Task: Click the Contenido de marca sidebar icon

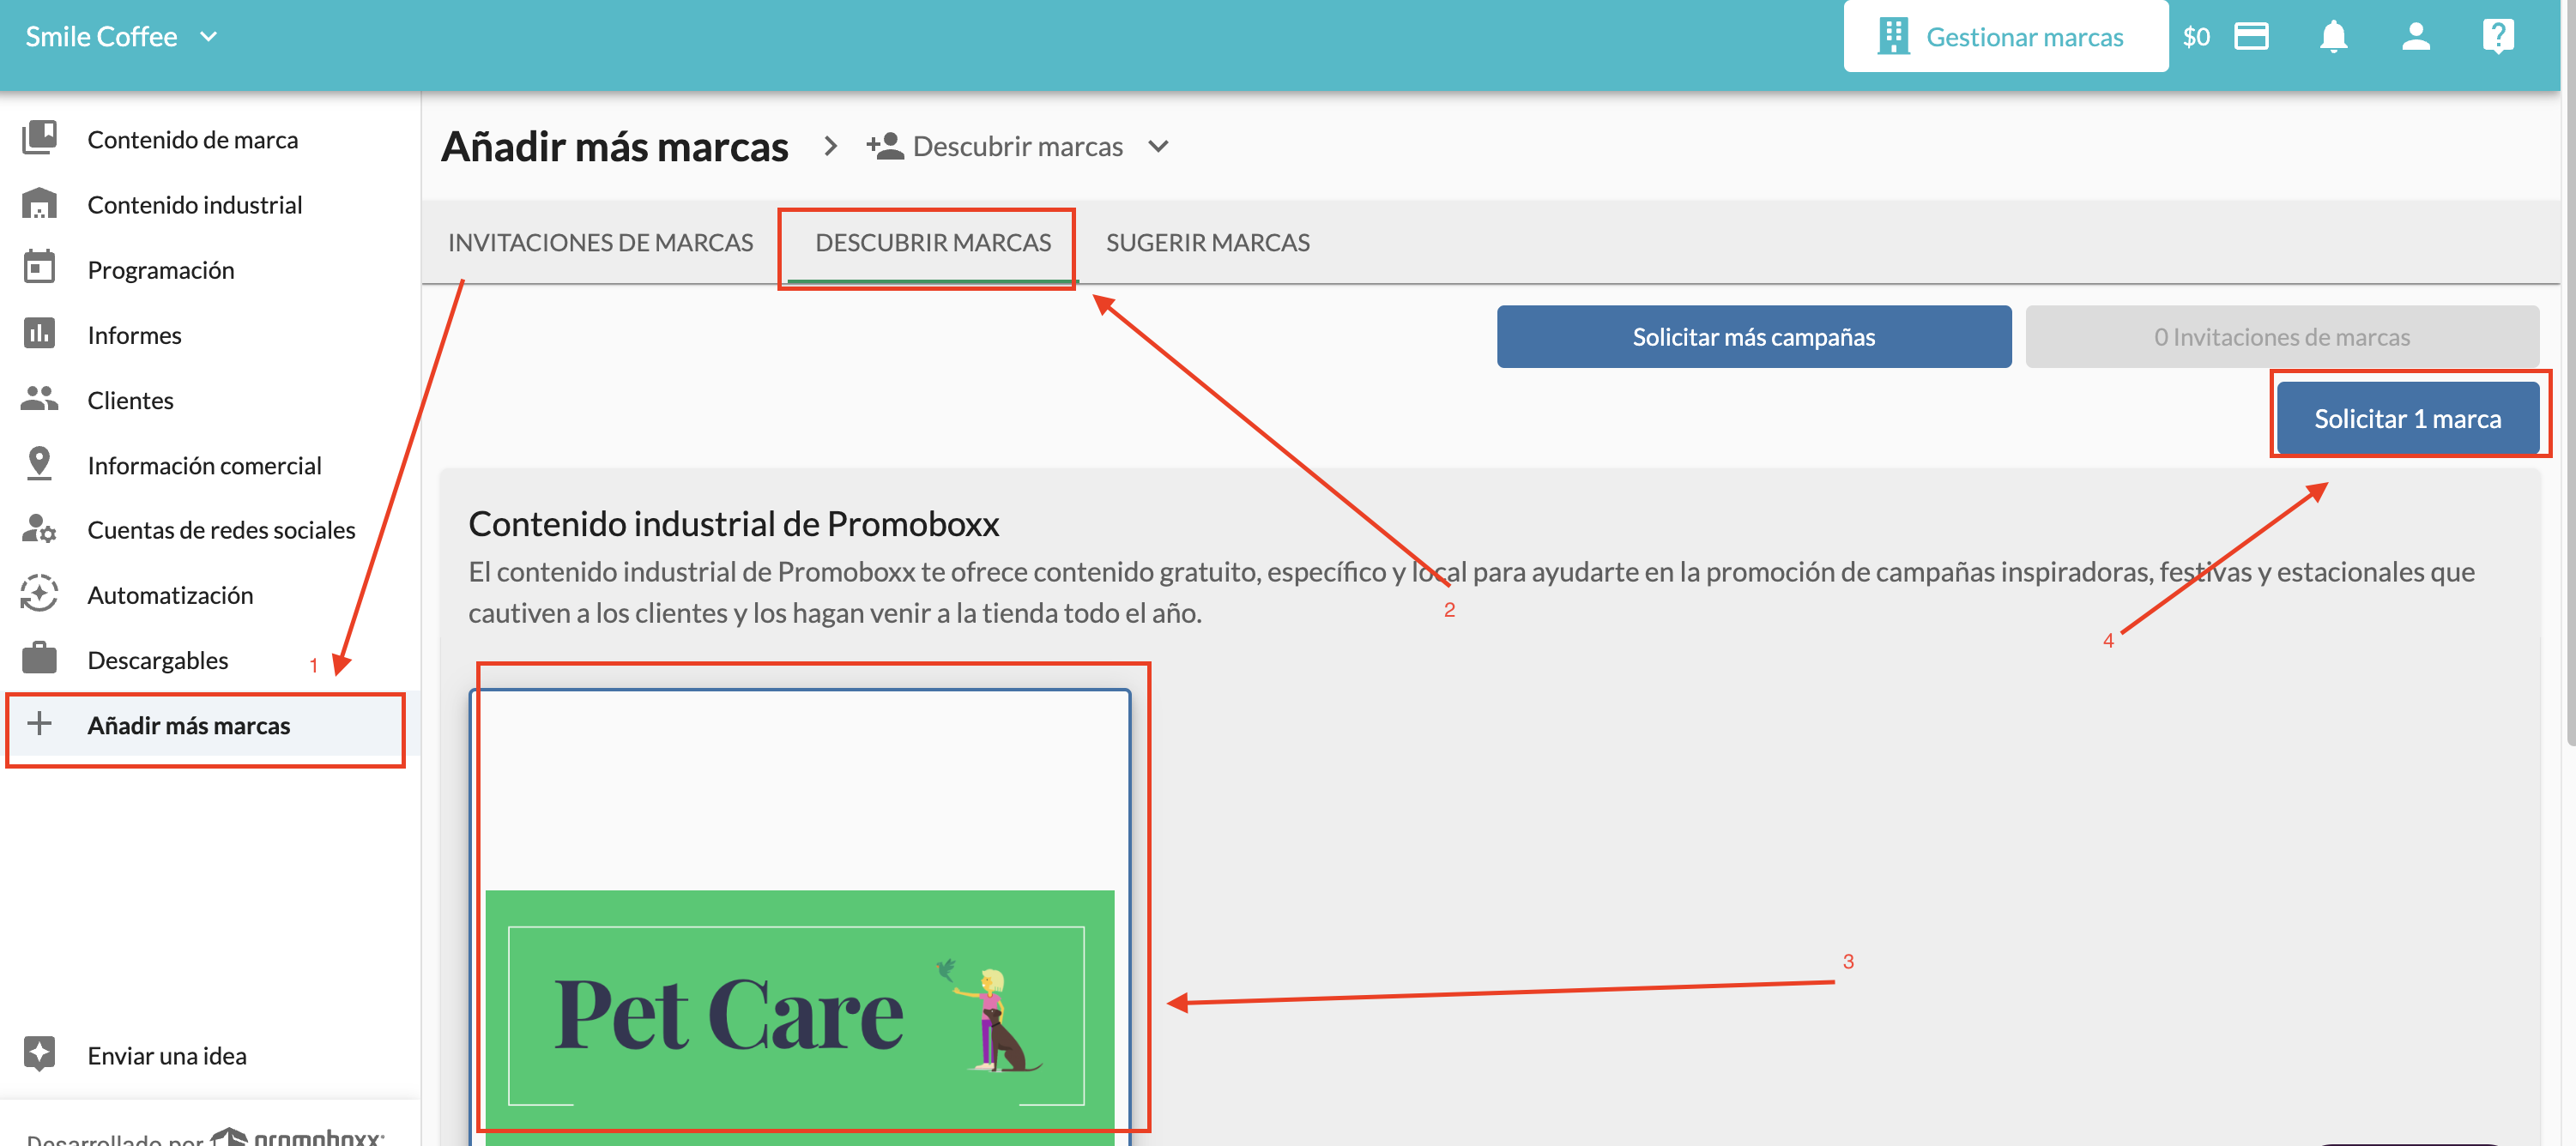Action: coord(39,138)
